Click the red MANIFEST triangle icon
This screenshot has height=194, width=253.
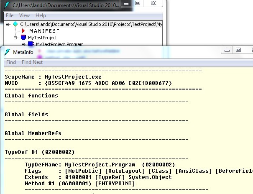tap(24, 31)
